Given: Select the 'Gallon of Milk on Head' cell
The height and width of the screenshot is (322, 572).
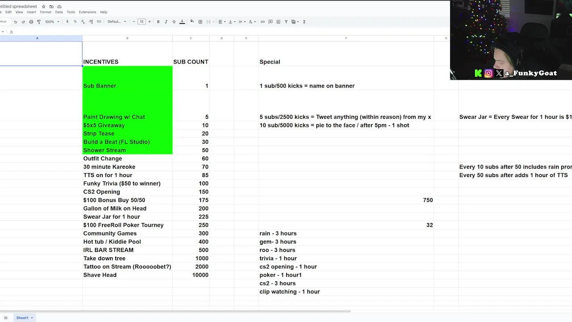Looking at the screenshot, I should pyautogui.click(x=127, y=208).
